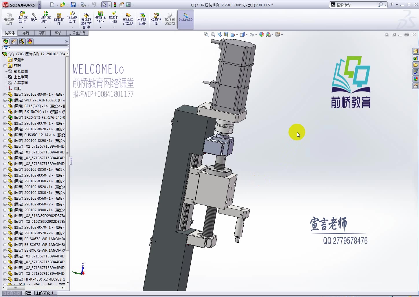Open the 新建运动算例 Motion Study icon

[x=128, y=17]
